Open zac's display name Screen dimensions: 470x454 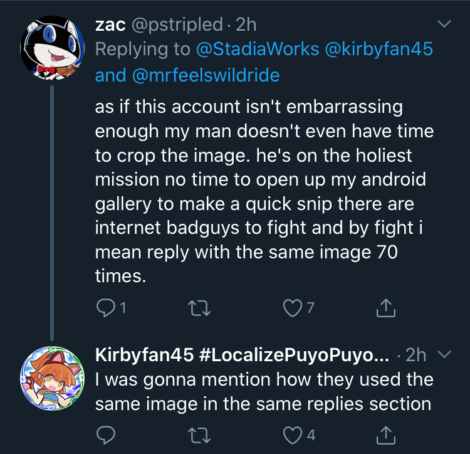coord(110,24)
